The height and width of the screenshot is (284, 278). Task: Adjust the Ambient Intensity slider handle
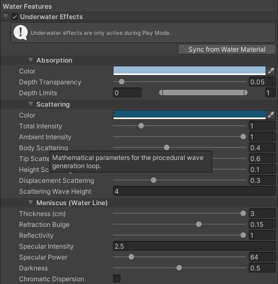pyautogui.click(x=243, y=137)
